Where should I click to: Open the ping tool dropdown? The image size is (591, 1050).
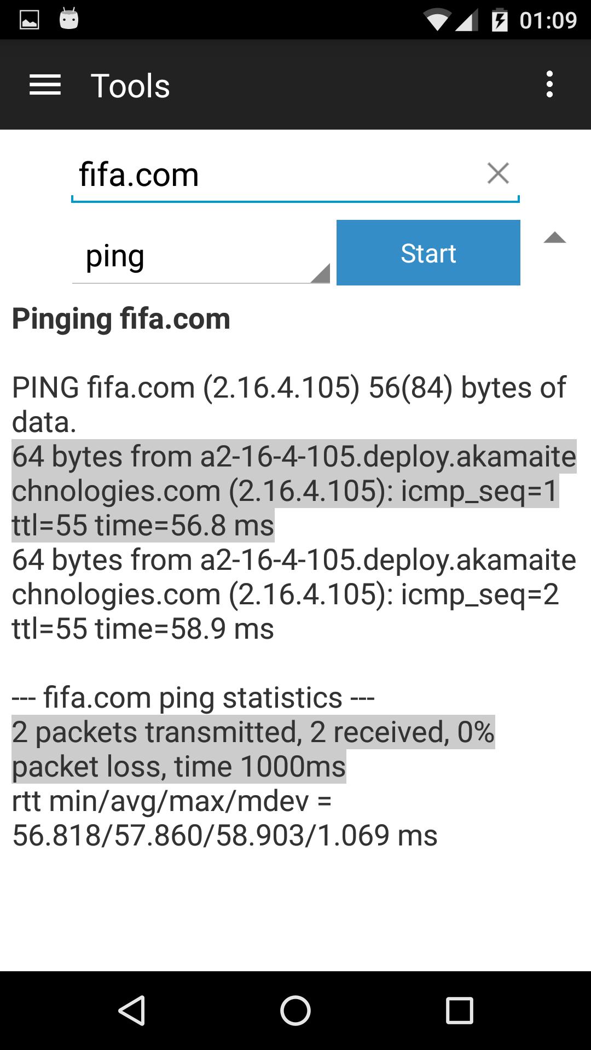pos(201,256)
